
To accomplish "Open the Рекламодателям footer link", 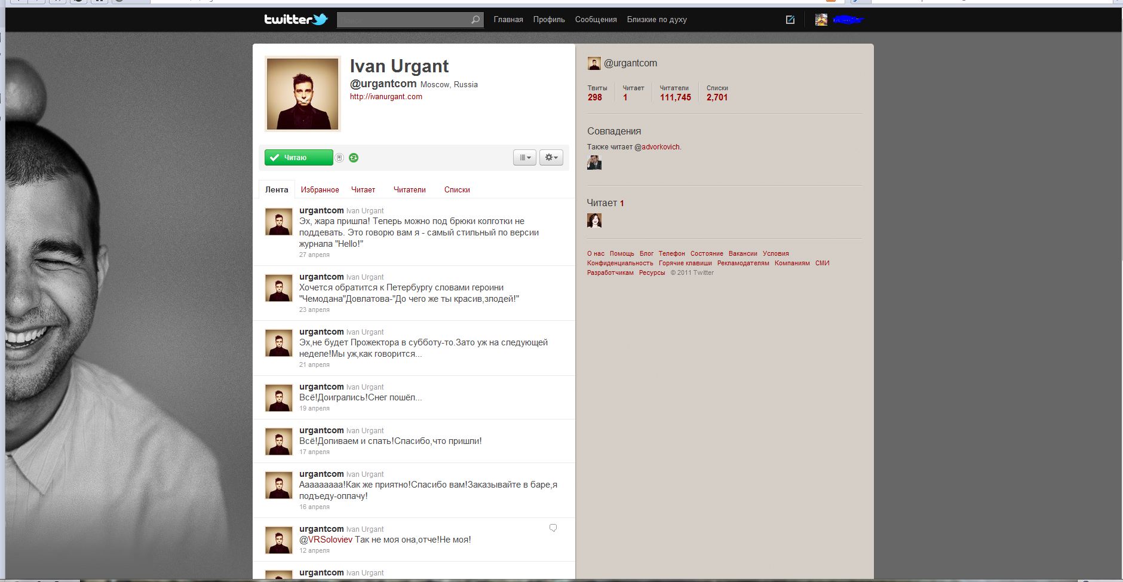I will 743,263.
